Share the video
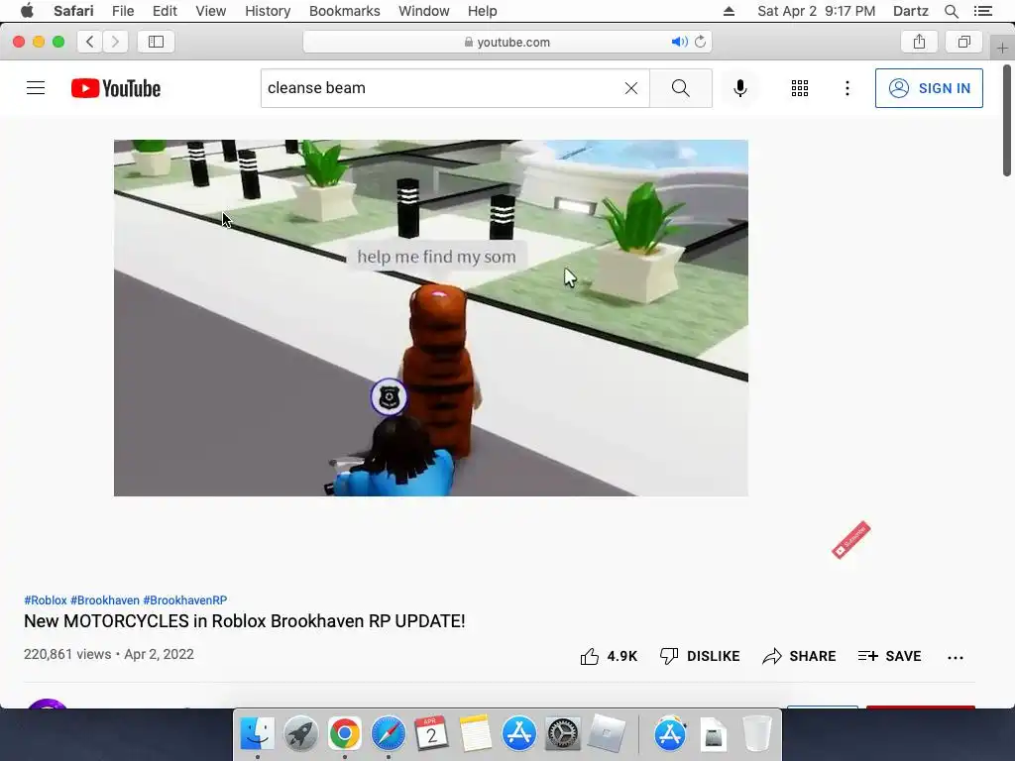 [799, 656]
